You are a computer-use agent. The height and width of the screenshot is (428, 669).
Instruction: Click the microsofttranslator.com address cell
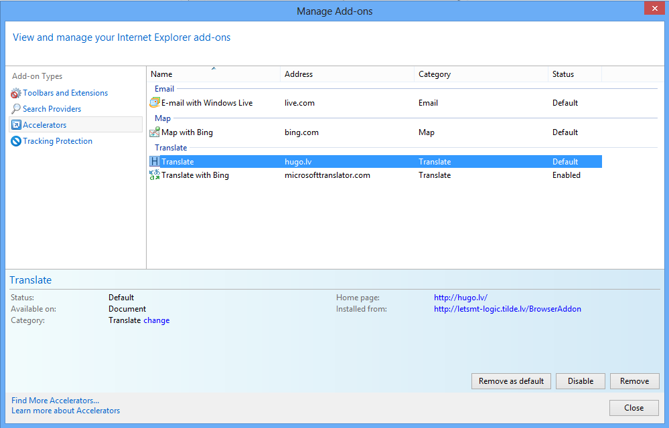pyautogui.click(x=327, y=175)
